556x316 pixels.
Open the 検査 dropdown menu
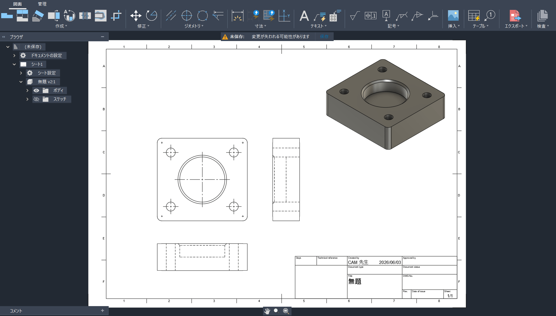pos(543,26)
